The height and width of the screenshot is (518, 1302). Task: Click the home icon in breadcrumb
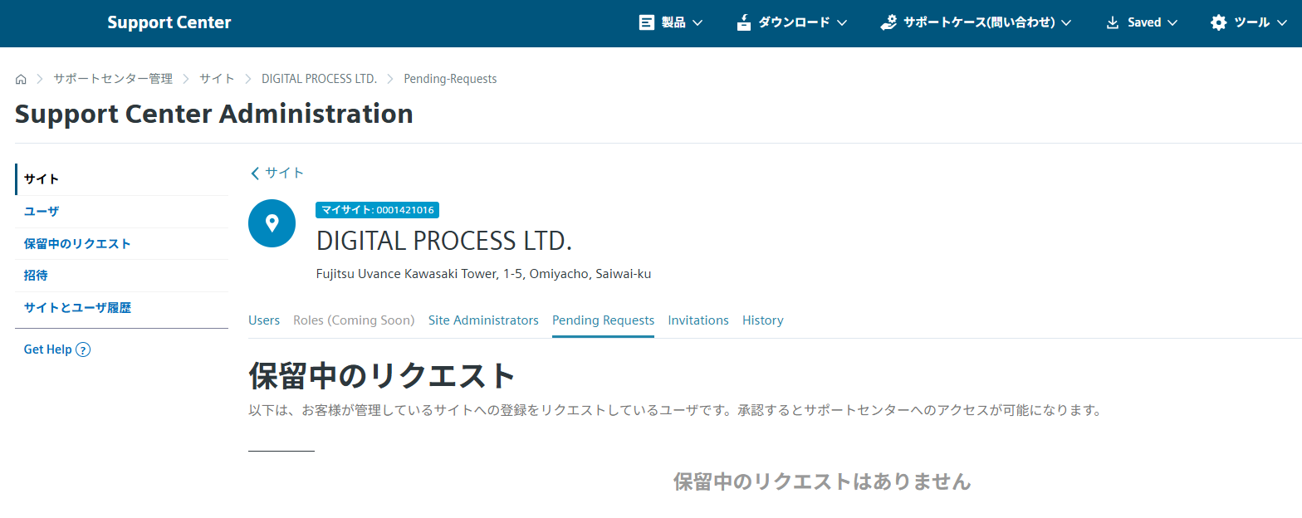(21, 80)
